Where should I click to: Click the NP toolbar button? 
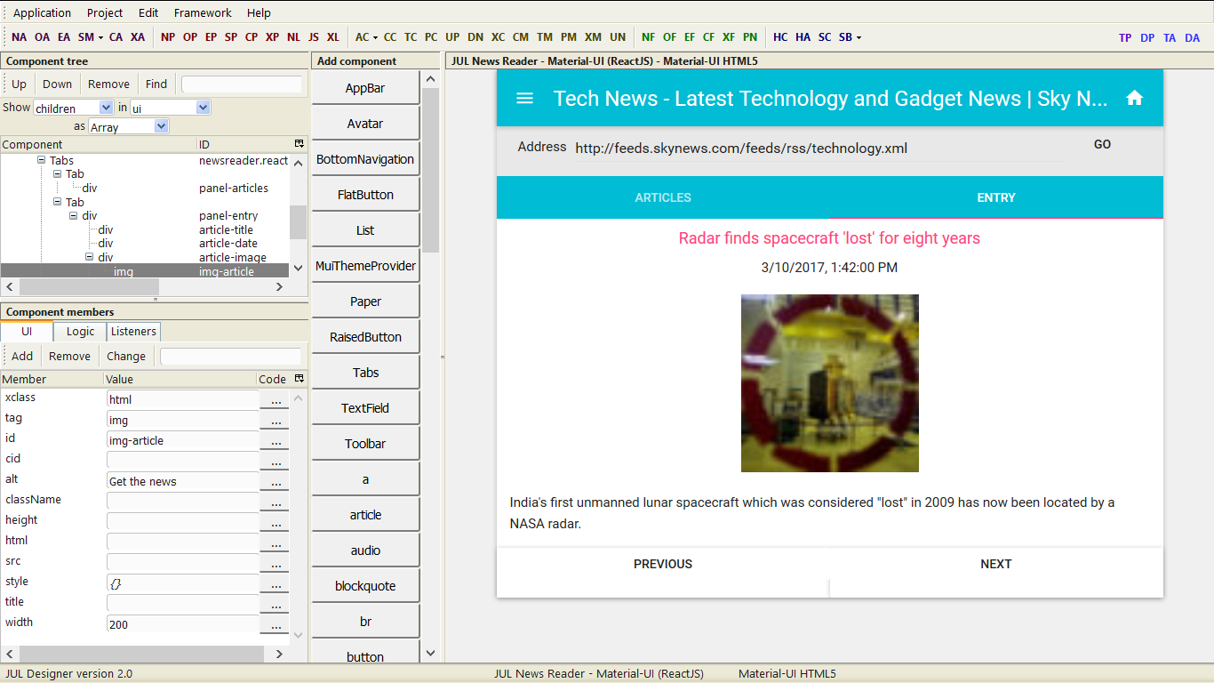(168, 37)
